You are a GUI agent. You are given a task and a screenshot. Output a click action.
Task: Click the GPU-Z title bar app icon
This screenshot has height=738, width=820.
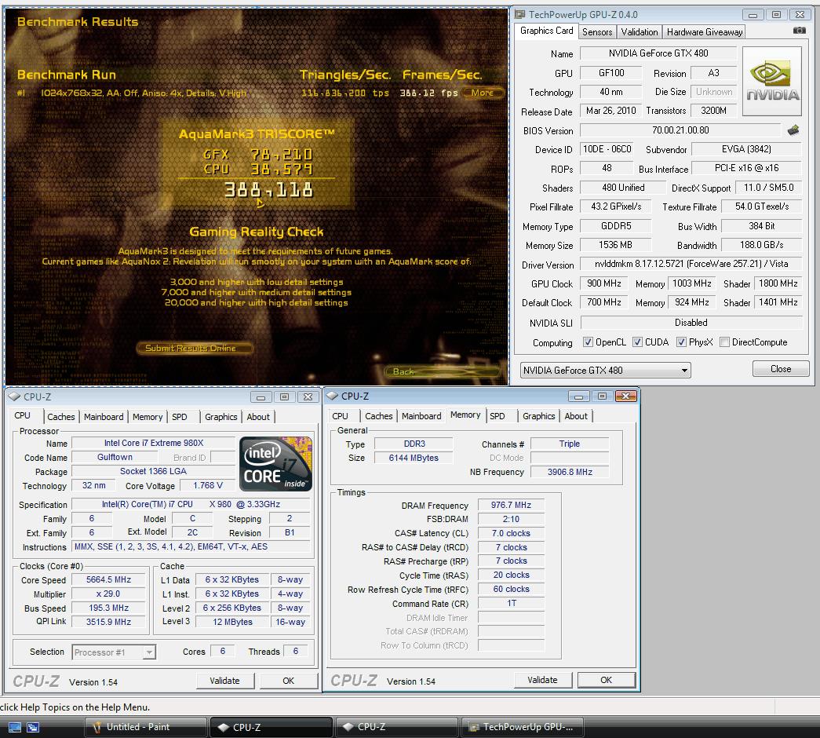[519, 14]
